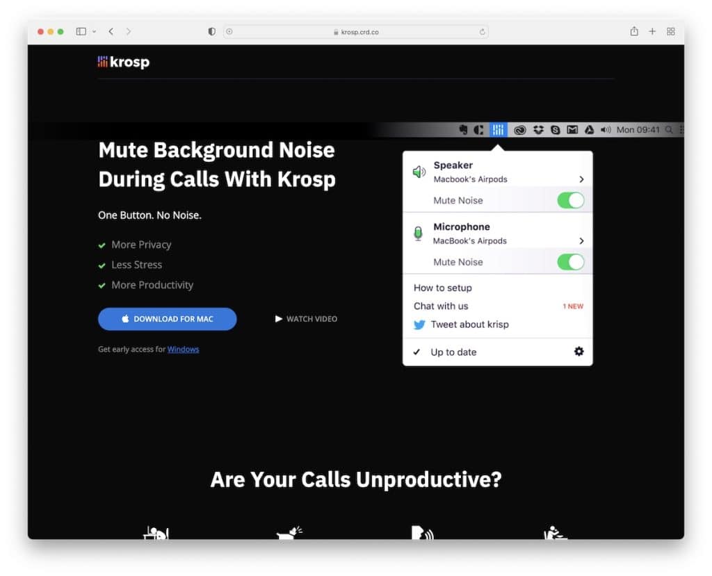Click the Creative Cloud menu bar icon
712x576 pixels.
520,130
